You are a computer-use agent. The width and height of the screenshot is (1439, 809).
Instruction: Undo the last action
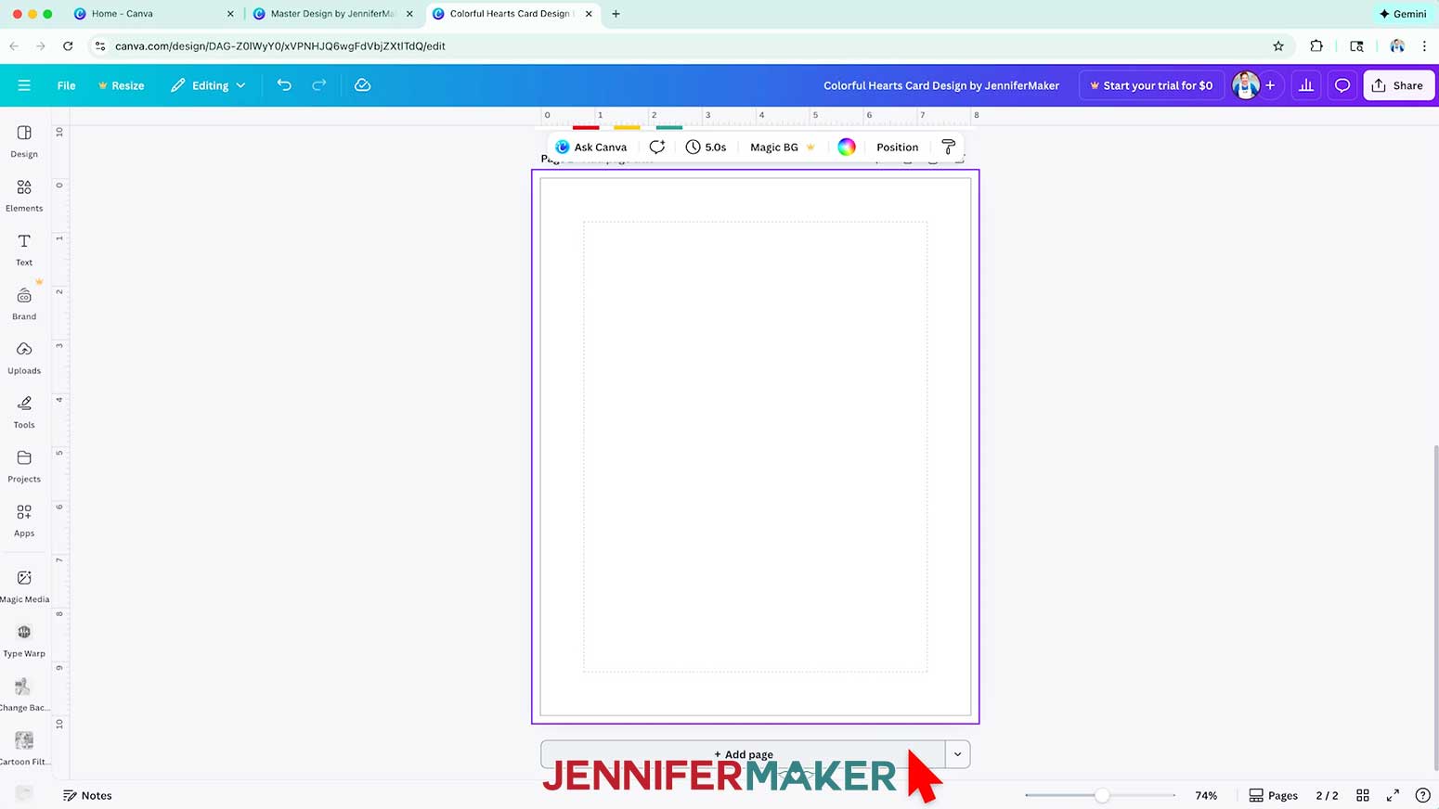coord(284,85)
